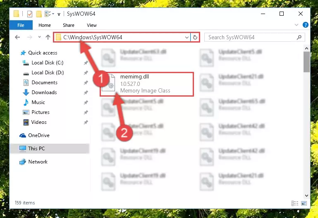Select the memimg.dll file

[147, 84]
